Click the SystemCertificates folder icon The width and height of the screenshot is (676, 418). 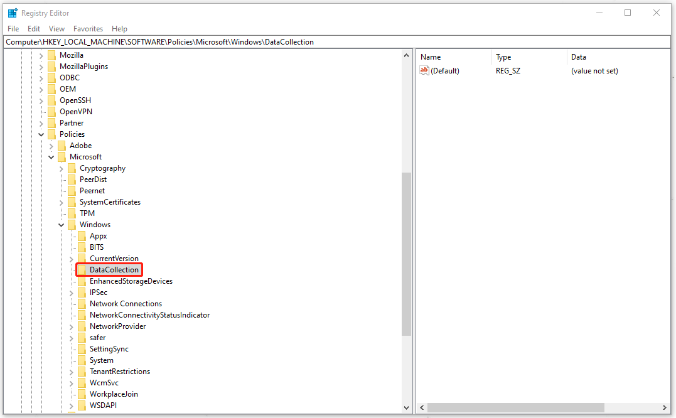click(x=72, y=202)
